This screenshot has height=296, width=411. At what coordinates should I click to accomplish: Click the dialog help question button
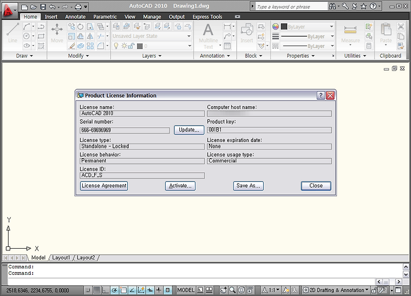tap(321, 96)
